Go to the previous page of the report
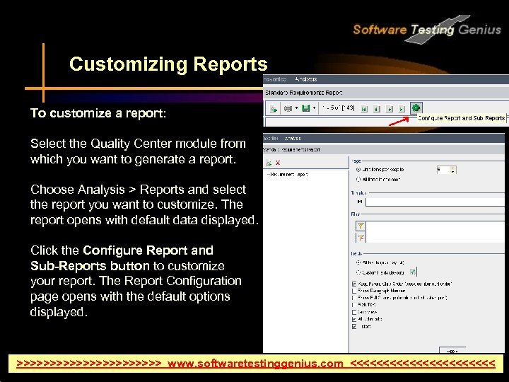 click(377, 109)
